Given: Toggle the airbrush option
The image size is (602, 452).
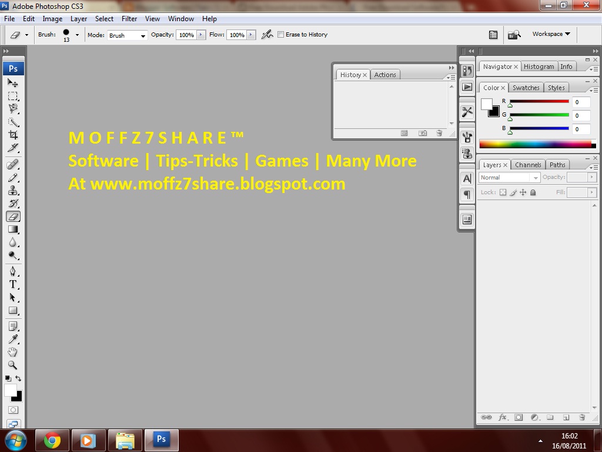Looking at the screenshot, I should coord(267,35).
